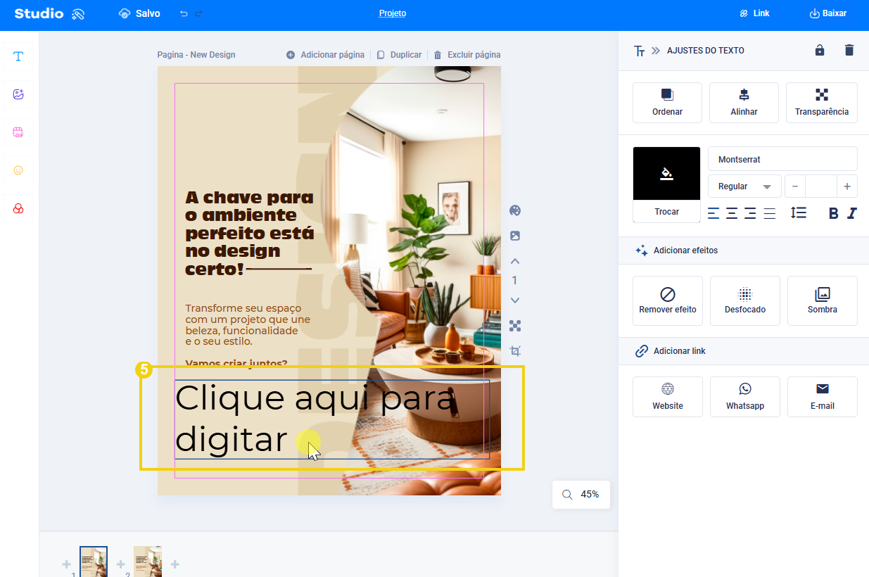The height and width of the screenshot is (577, 869).
Task: Apply the Sombra shadow effect
Action: [823, 300]
